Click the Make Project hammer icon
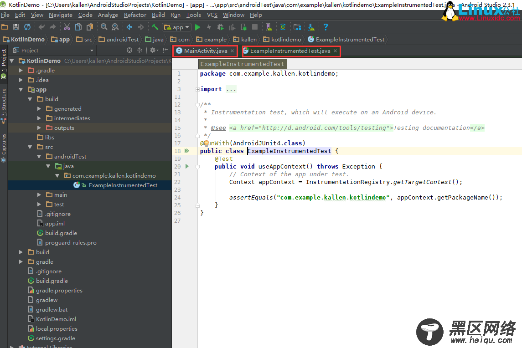The height and width of the screenshot is (348, 522). tap(155, 27)
